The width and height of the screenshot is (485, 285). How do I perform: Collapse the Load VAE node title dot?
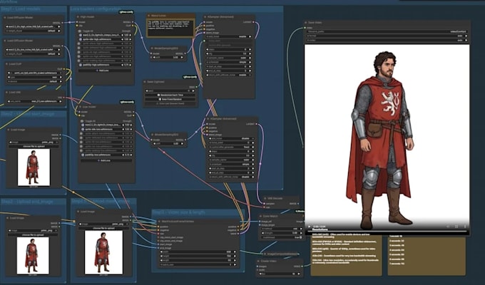6,92
